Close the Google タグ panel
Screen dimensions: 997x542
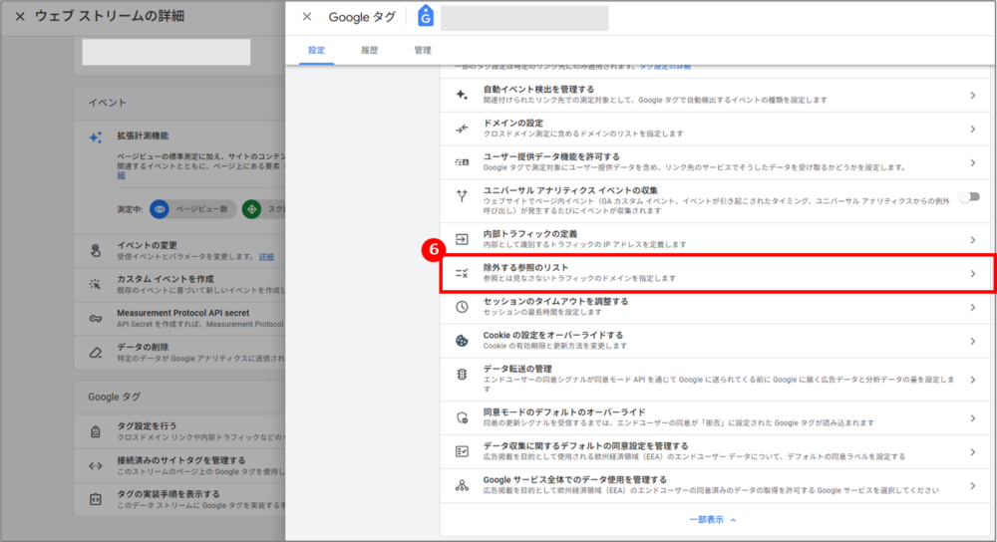(306, 17)
